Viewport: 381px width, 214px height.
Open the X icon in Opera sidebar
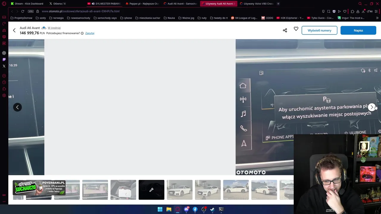[x=4, y=66]
